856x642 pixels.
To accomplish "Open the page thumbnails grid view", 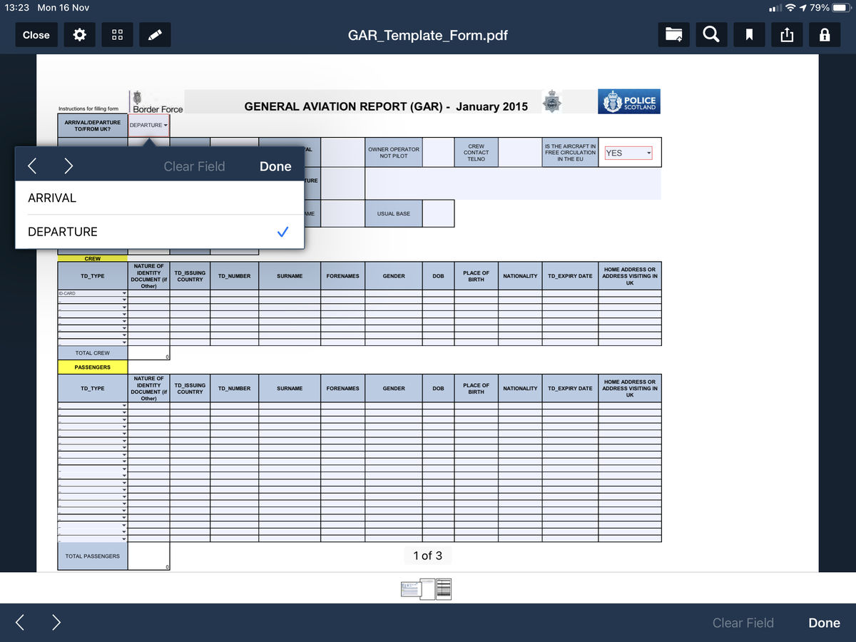I will tap(118, 35).
